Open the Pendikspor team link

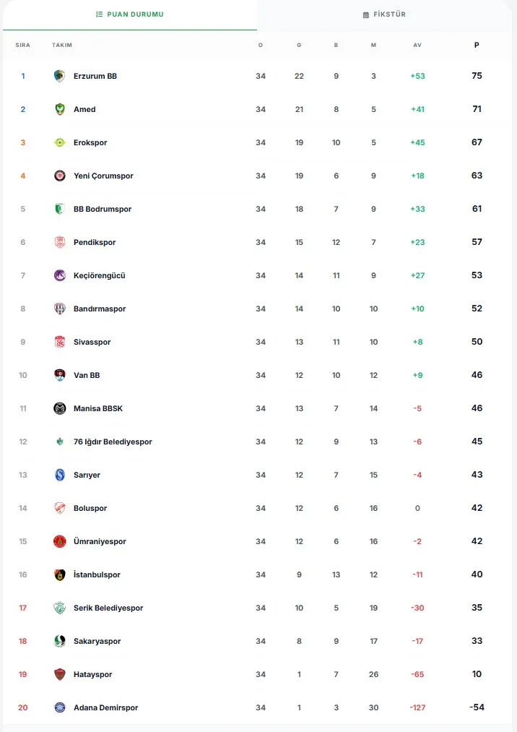tap(95, 242)
